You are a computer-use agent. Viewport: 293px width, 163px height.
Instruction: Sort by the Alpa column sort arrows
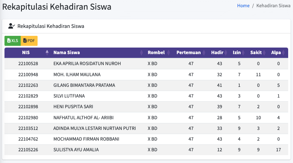point(283,53)
